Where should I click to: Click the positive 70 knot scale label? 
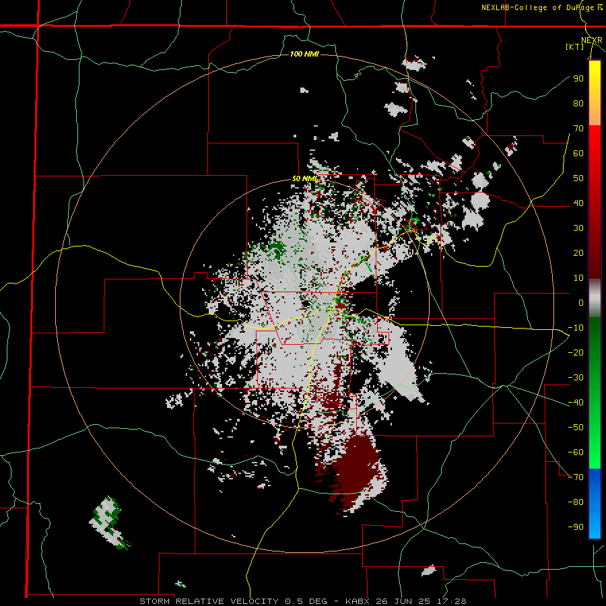coord(578,129)
